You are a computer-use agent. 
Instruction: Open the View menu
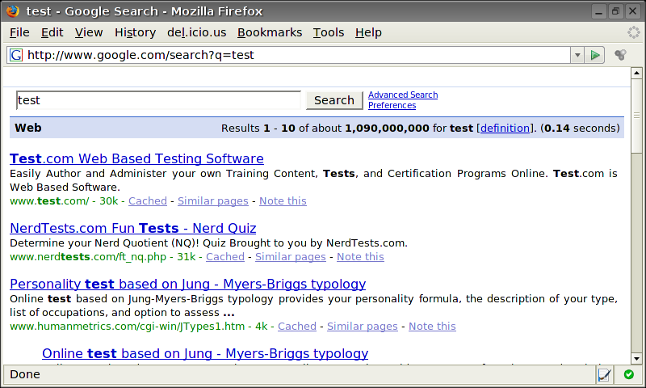pyautogui.click(x=89, y=32)
